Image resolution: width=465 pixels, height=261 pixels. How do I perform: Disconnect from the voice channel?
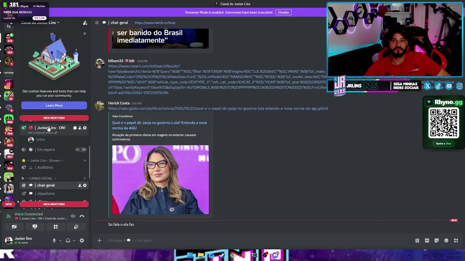coord(82,216)
